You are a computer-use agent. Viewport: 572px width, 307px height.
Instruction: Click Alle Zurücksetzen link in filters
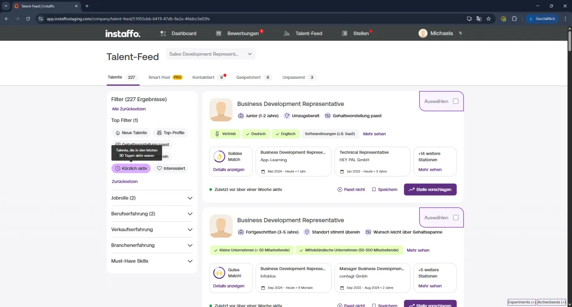pos(129,109)
